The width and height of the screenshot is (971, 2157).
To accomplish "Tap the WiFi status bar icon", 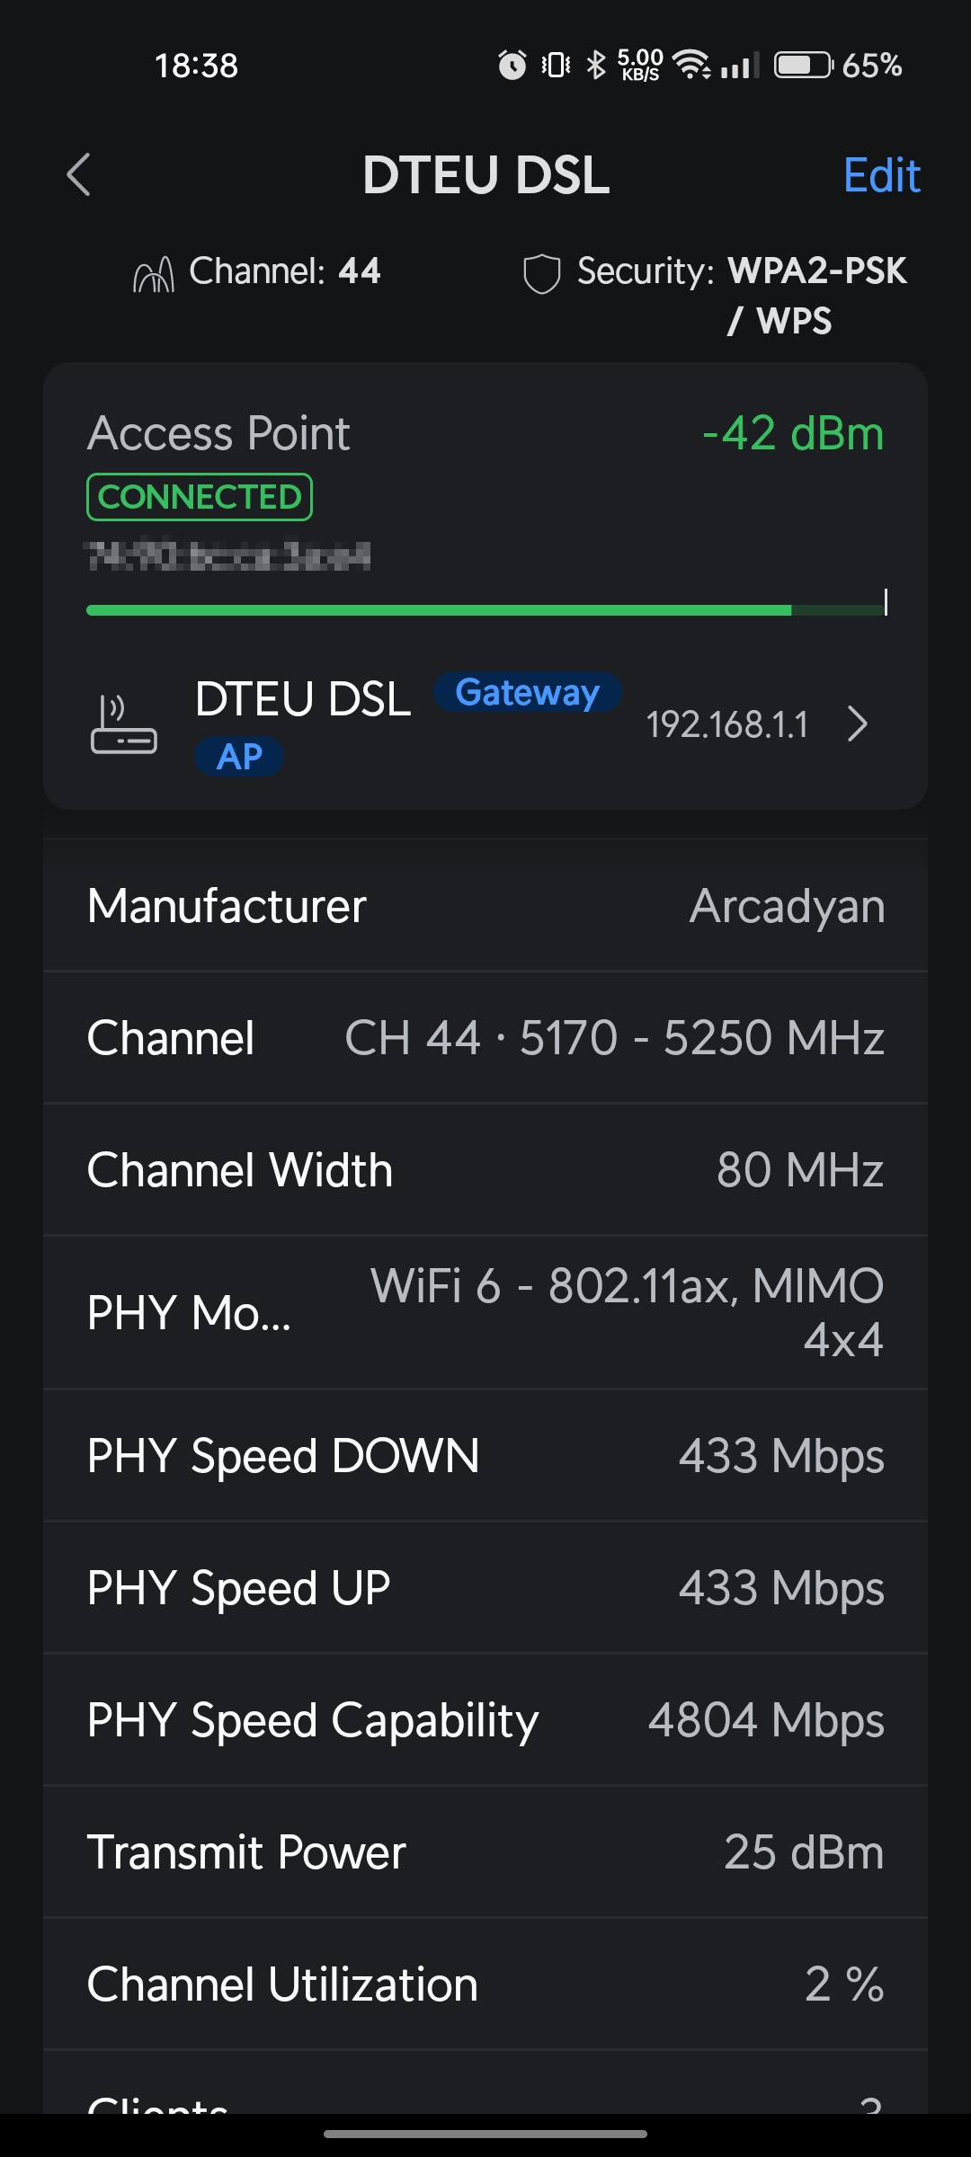I will (x=692, y=65).
